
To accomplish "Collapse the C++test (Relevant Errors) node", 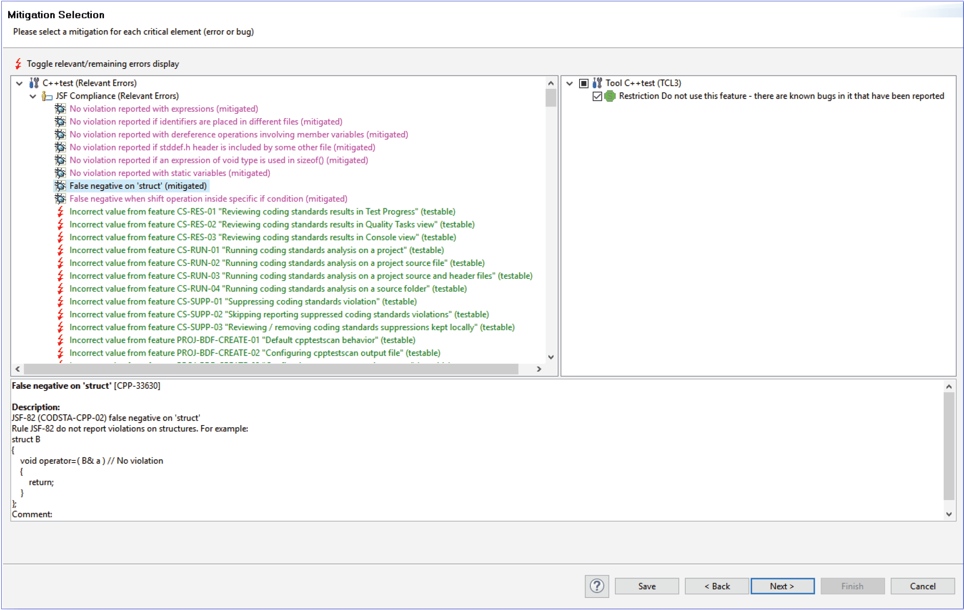I will point(19,82).
